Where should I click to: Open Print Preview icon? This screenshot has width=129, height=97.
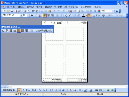pyautogui.click(x=28, y=11)
